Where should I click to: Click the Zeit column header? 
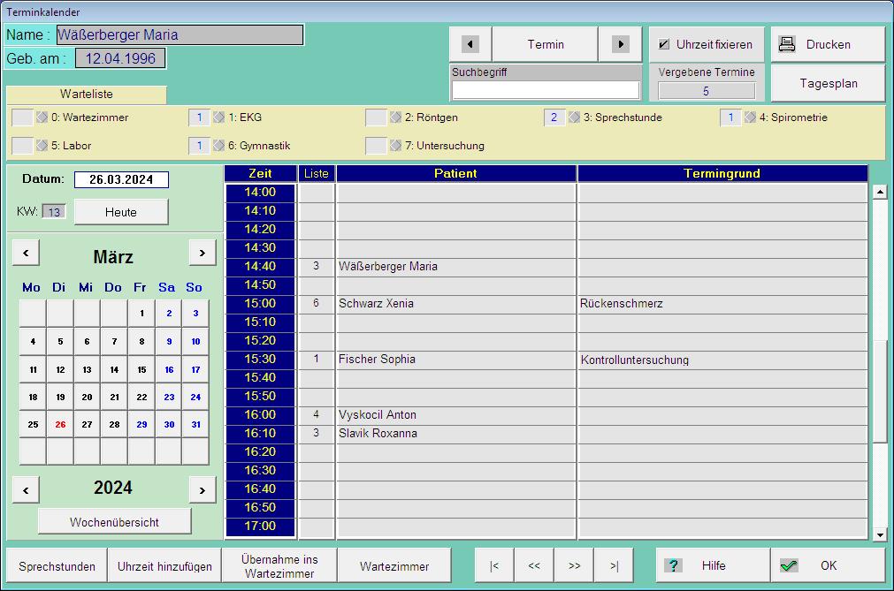[261, 174]
